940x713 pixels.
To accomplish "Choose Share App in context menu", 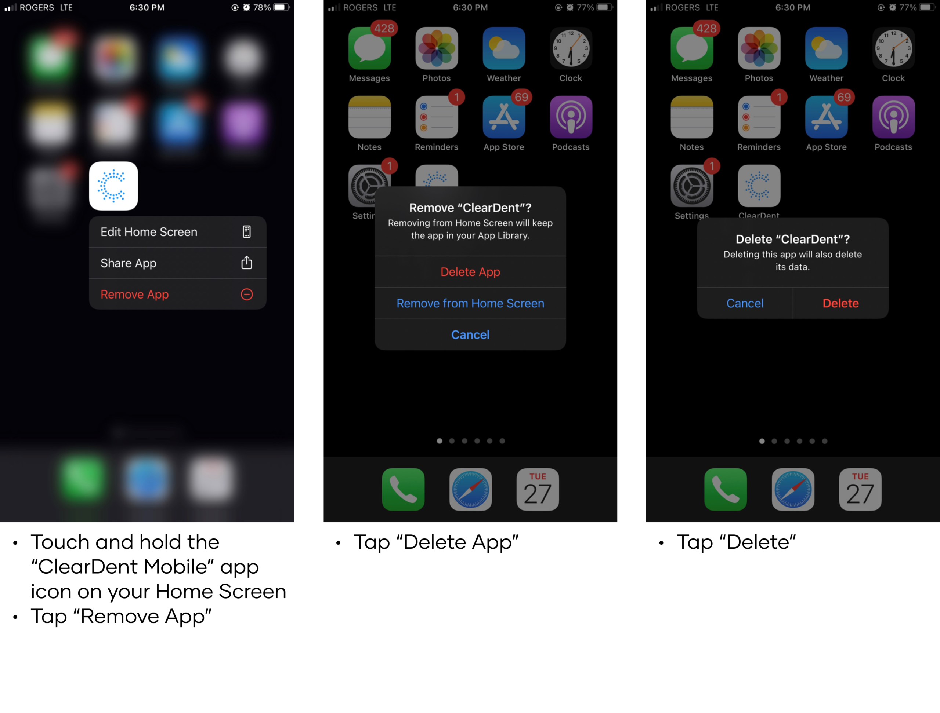I will (178, 263).
